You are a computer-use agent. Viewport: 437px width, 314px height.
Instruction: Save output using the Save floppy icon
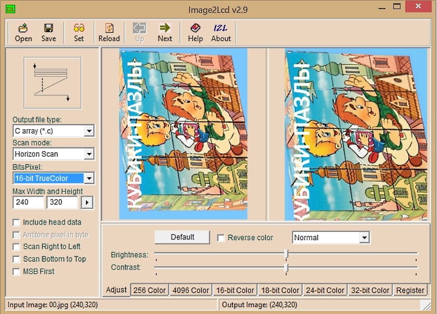[48, 33]
